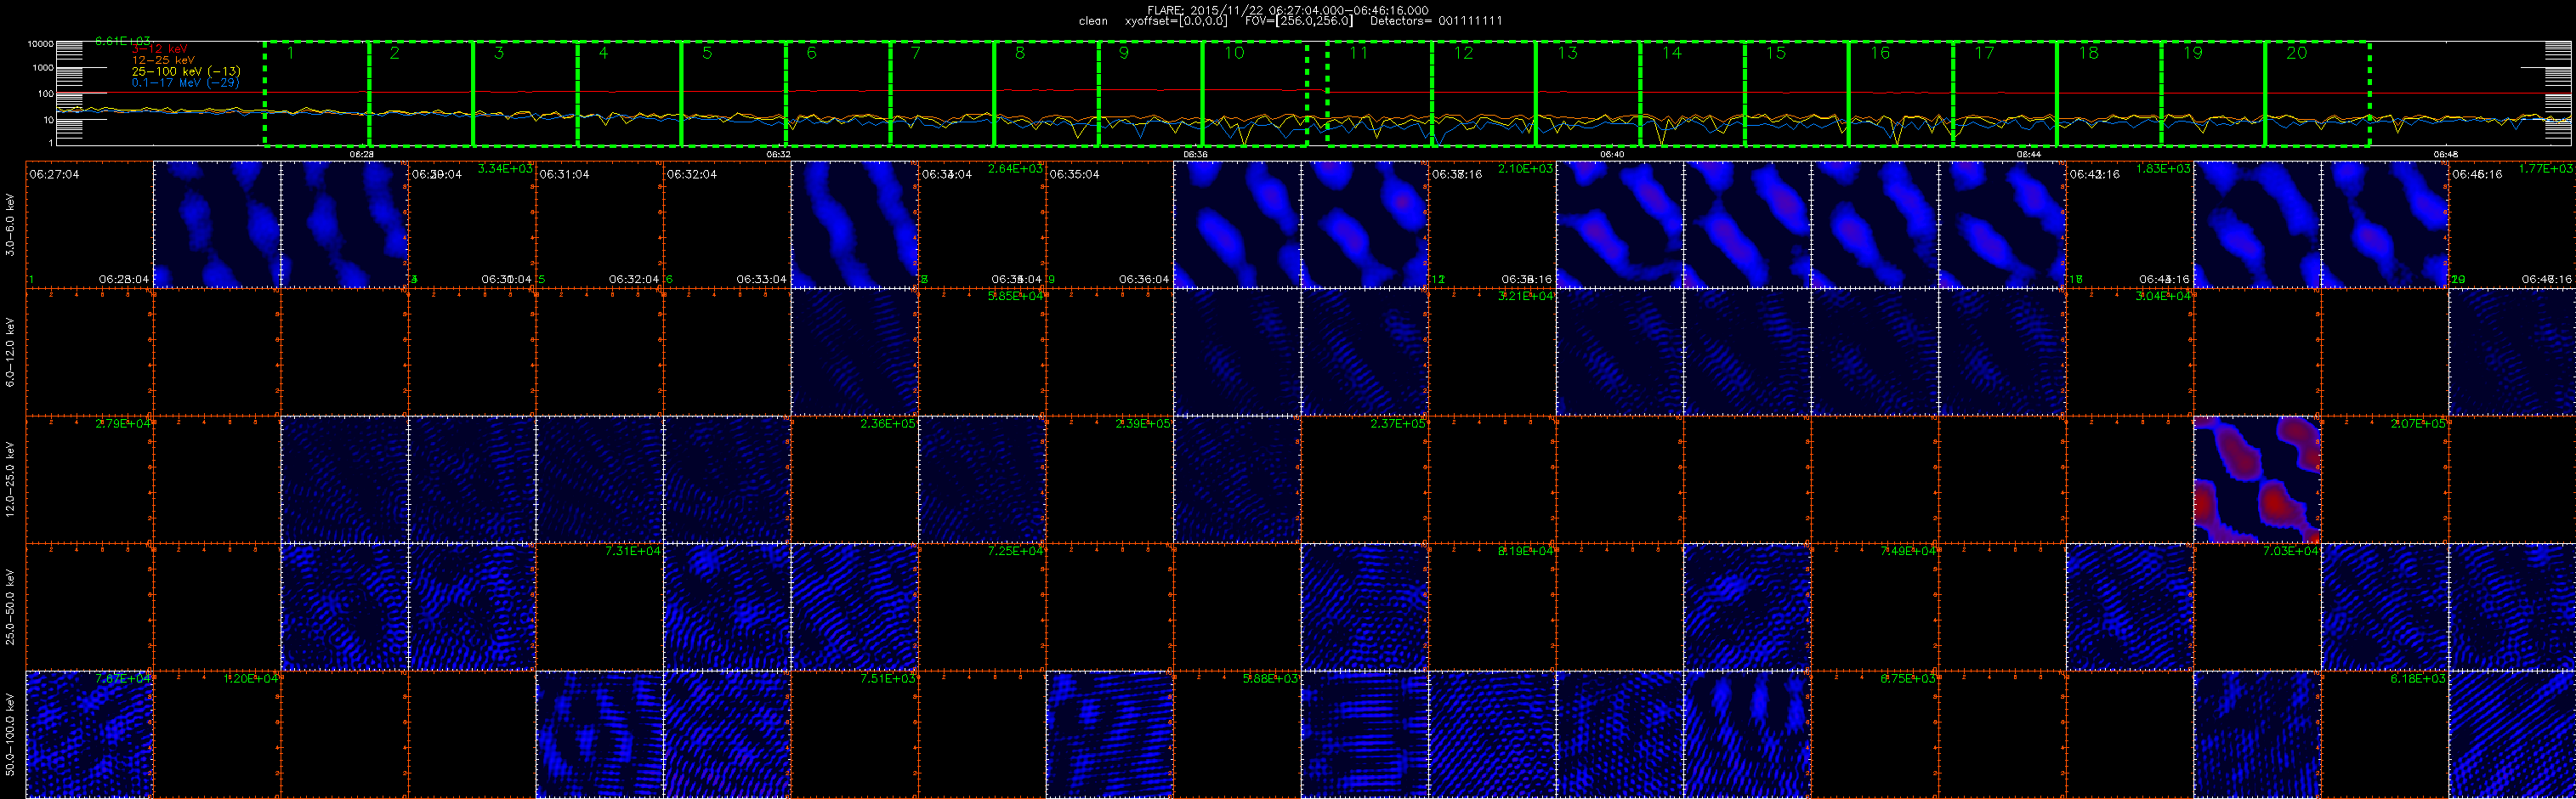Click the word clean in the header

click(x=1093, y=21)
